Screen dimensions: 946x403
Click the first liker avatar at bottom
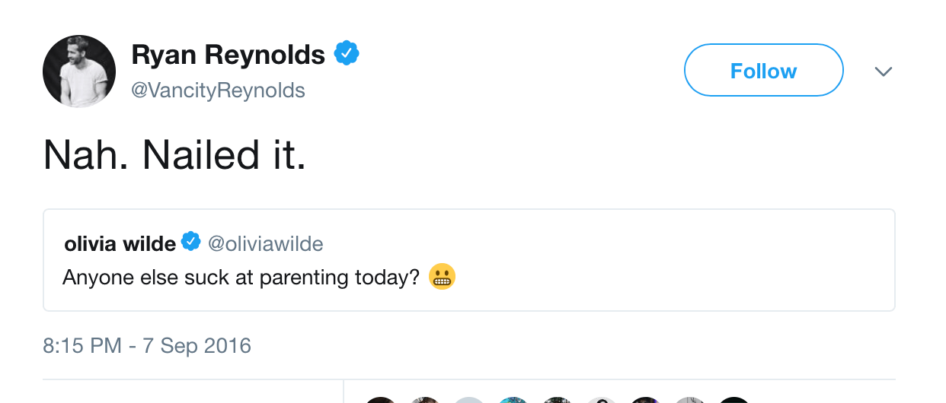click(x=380, y=399)
